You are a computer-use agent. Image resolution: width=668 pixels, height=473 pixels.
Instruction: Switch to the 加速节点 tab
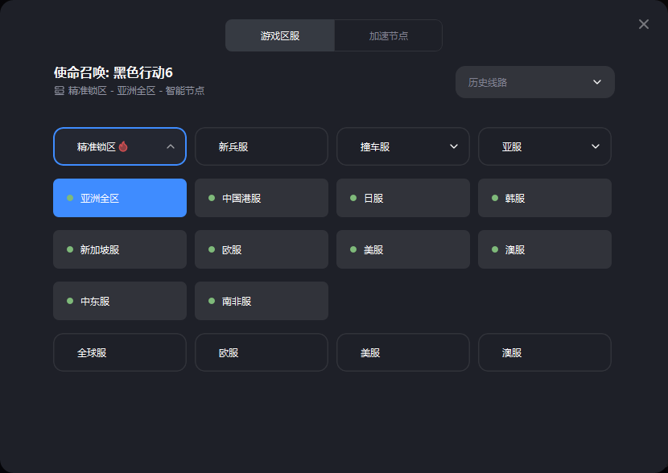pyautogui.click(x=388, y=35)
